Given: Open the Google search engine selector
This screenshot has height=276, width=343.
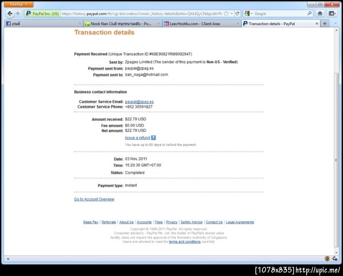Looking at the screenshot, I should coord(248,14).
